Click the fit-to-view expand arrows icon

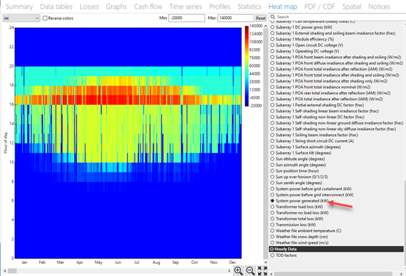point(263,271)
